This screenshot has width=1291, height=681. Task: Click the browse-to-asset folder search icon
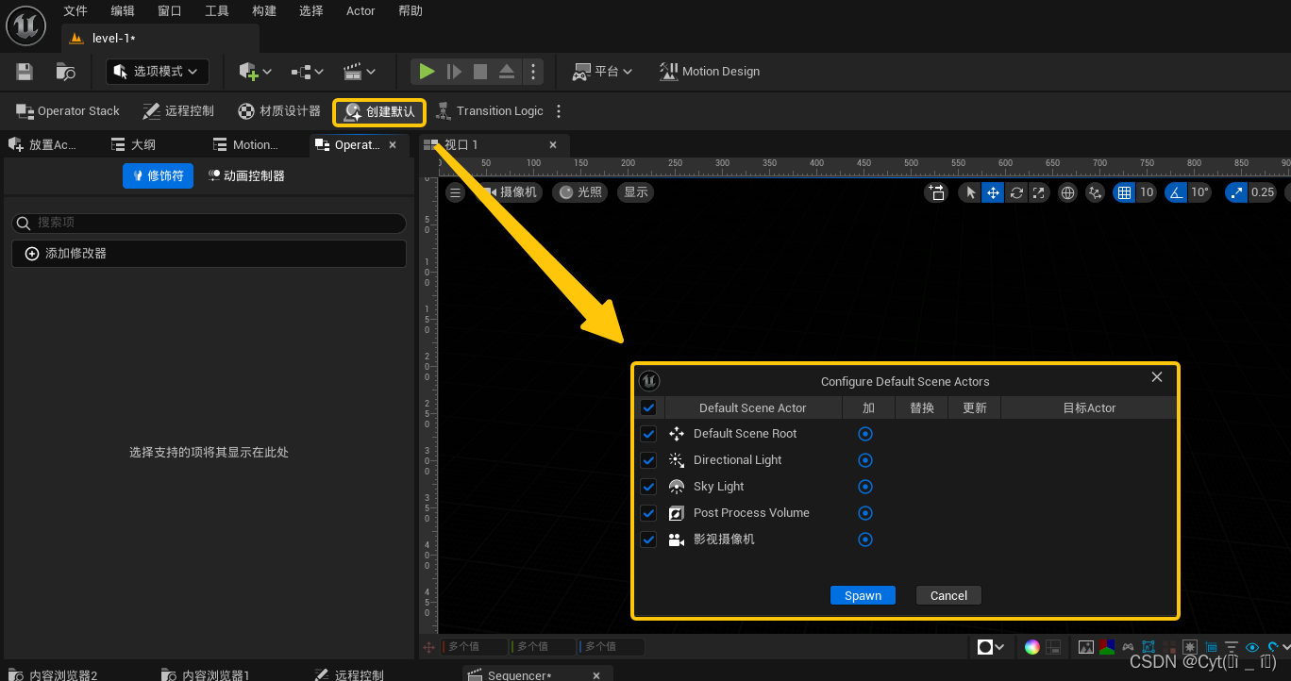pyautogui.click(x=65, y=72)
